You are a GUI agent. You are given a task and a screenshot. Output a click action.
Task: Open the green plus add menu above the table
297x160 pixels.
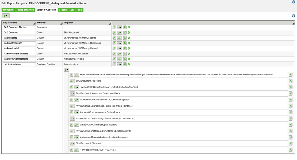[x=5, y=15]
